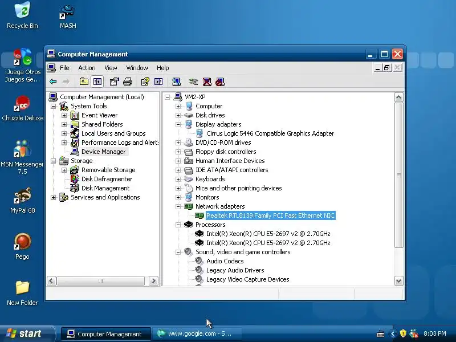Select Legacy Video Capture Devices

247,279
